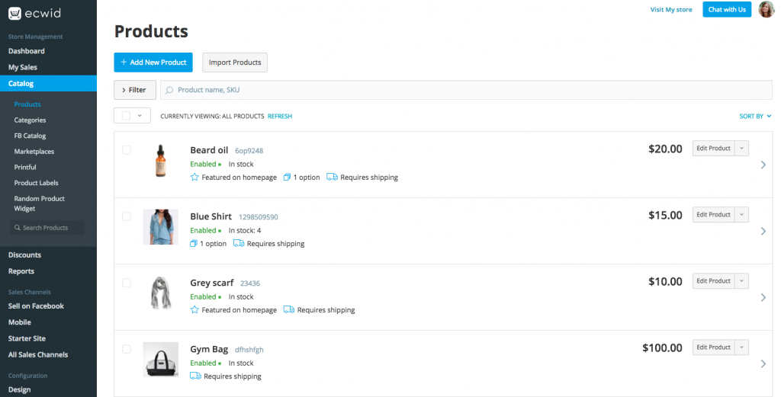
Task: Go to Categories under Catalog
Action: [x=30, y=120]
